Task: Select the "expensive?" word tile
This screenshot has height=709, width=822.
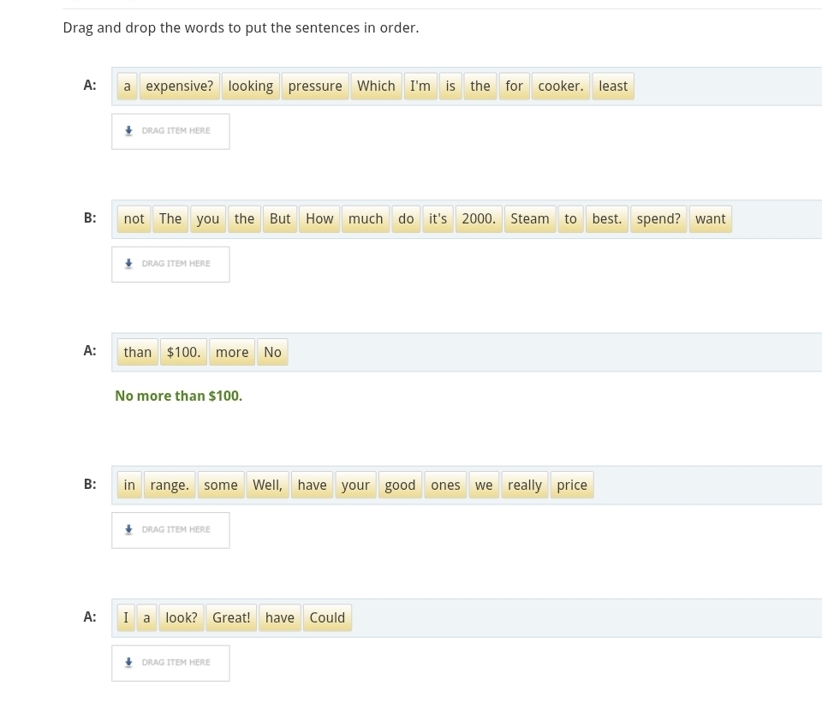Action: pyautogui.click(x=179, y=86)
